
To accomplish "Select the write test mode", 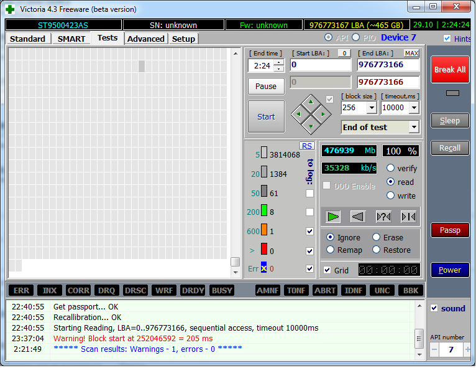I will click(390, 196).
